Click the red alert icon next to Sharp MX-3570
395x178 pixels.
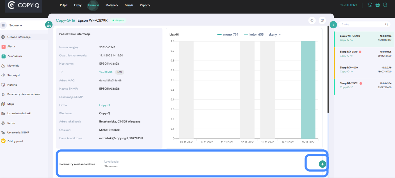click(360, 52)
